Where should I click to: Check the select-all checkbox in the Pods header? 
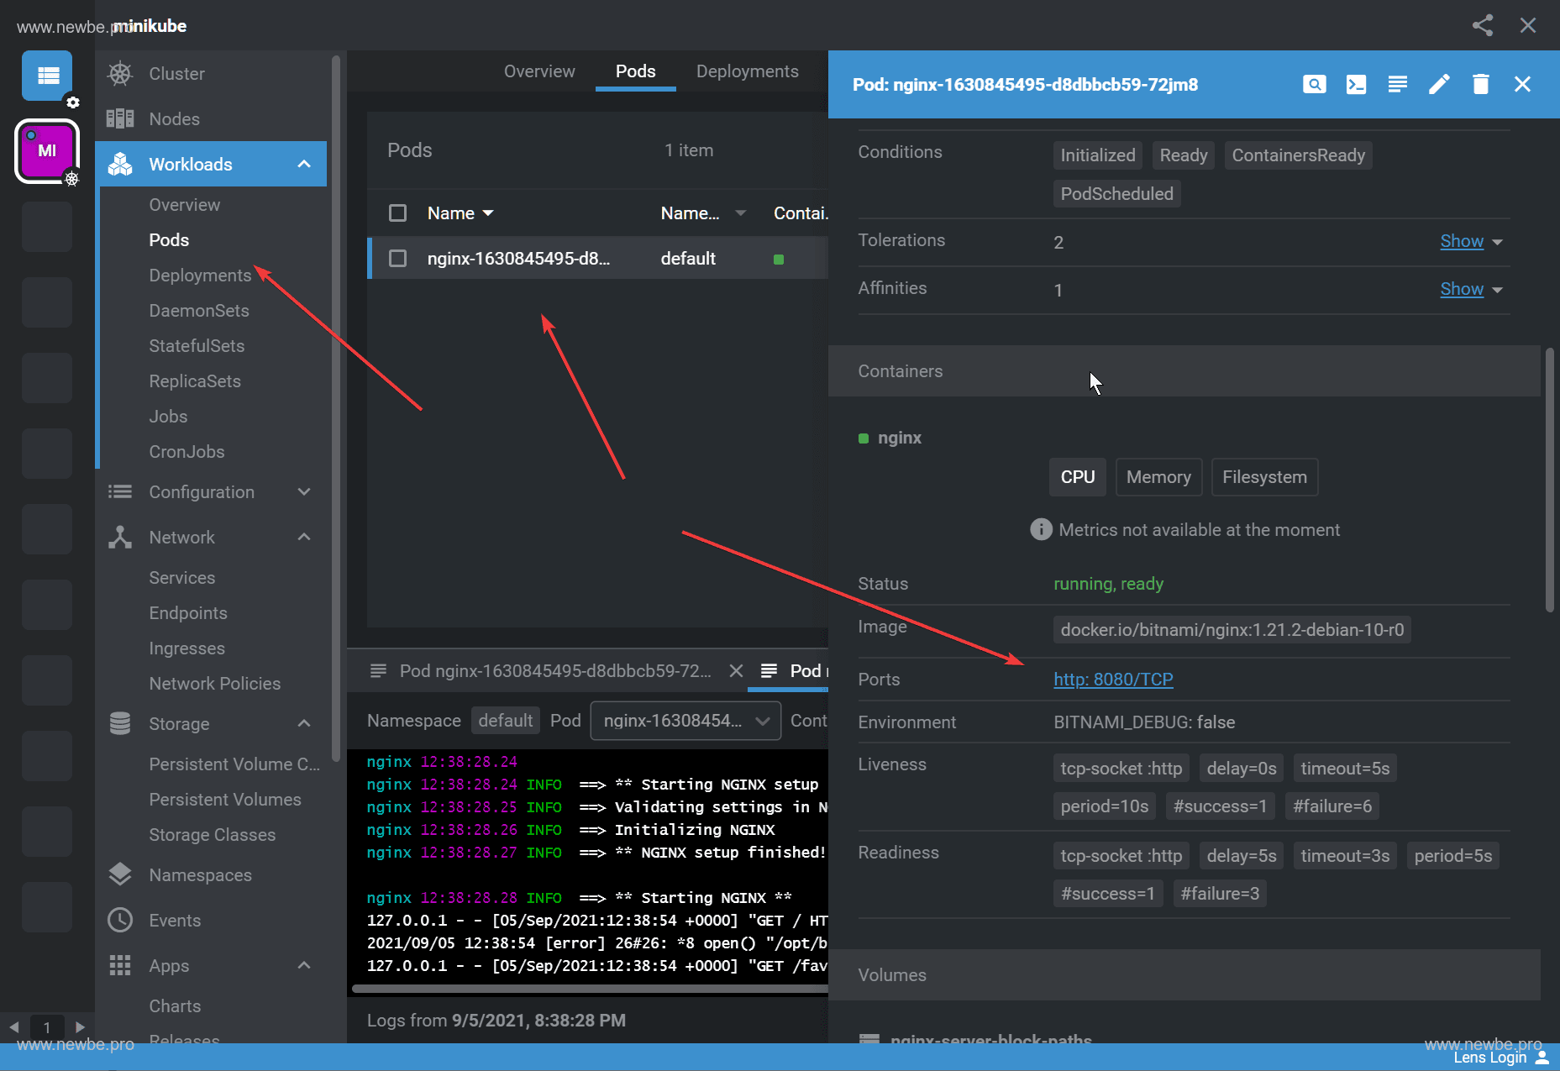click(x=397, y=213)
